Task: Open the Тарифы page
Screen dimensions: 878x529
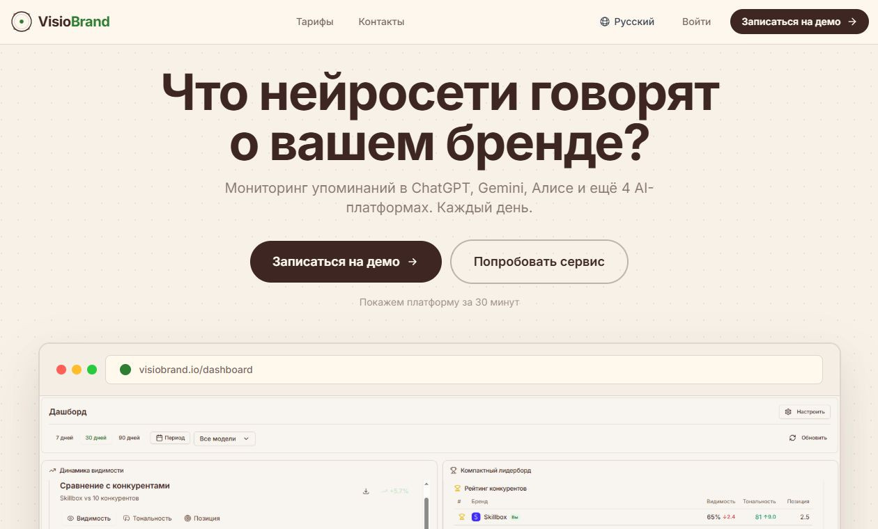Action: click(314, 22)
